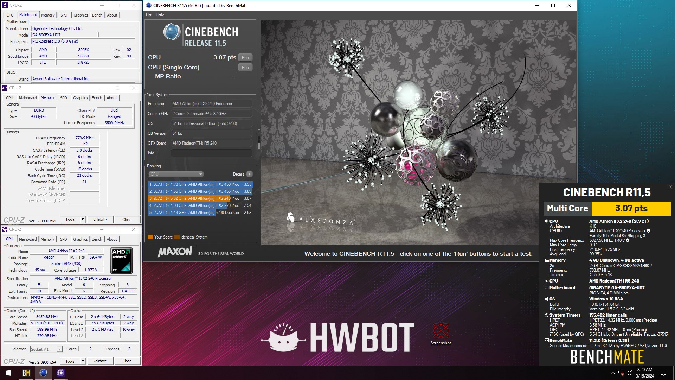The image size is (675, 380).
Task: Select Mainboard tab in bottom CPU-Z window
Action: [x=28, y=239]
